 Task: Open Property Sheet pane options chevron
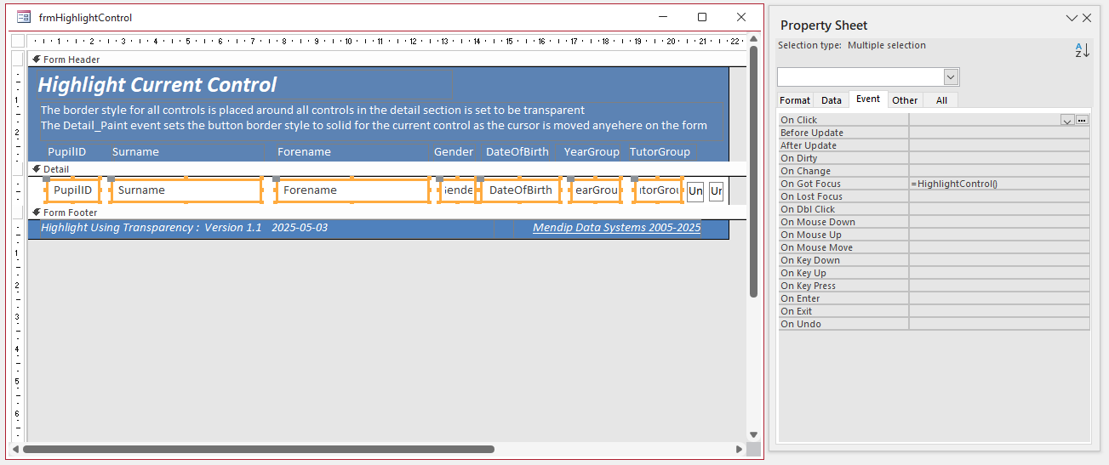[1072, 18]
